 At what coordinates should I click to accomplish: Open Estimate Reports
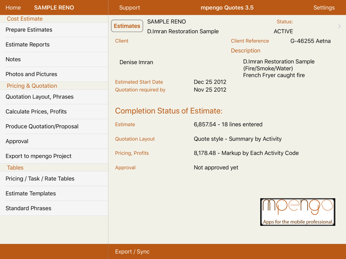(x=27, y=45)
